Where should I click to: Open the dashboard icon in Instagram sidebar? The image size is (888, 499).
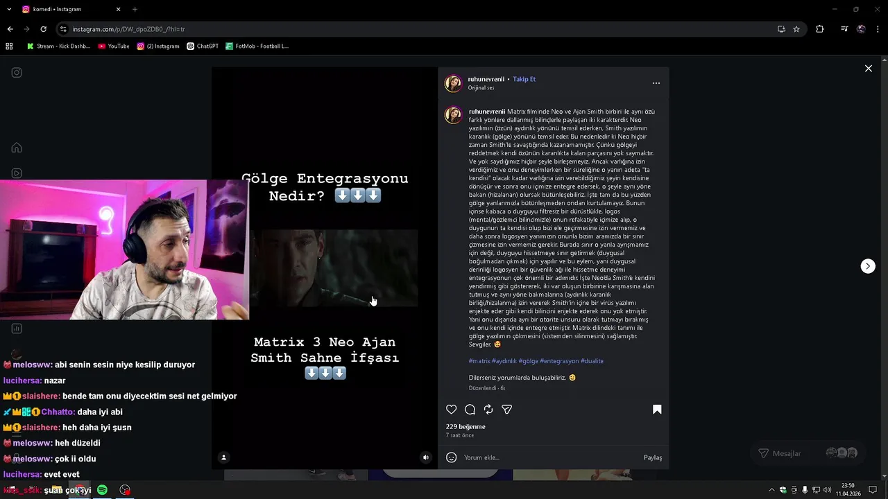tap(17, 329)
